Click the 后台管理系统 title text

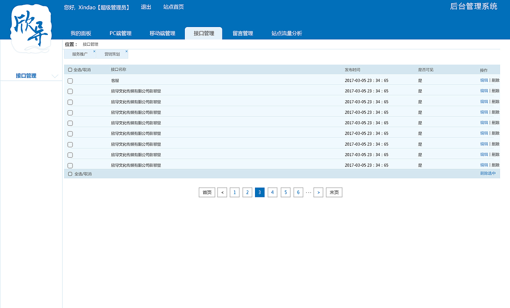click(474, 6)
